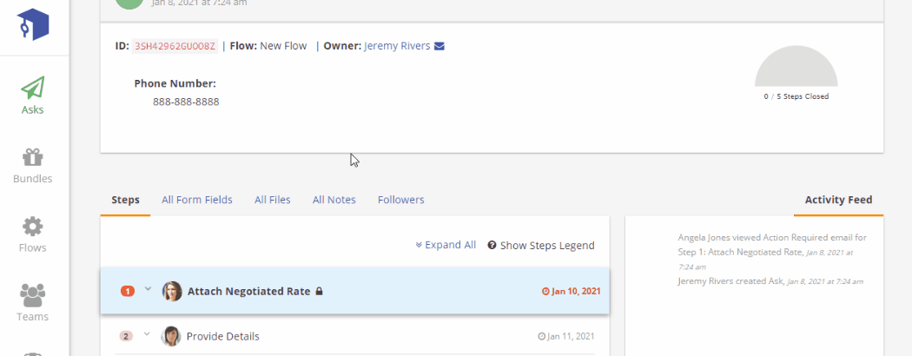Open the Followers tab
Screen dimensions: 912x356
[x=401, y=200]
